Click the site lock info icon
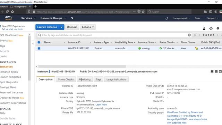The width and height of the screenshot is (222, 125). point(34,12)
